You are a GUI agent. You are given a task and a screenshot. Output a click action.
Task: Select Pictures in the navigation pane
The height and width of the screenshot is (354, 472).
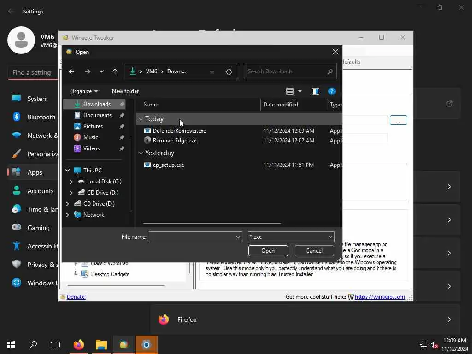click(x=94, y=126)
